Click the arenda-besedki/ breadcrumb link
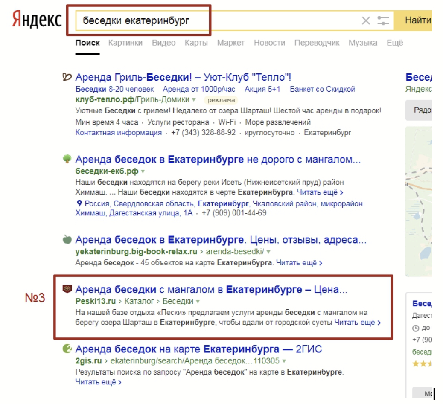This screenshot has height=404, width=443. (x=235, y=252)
